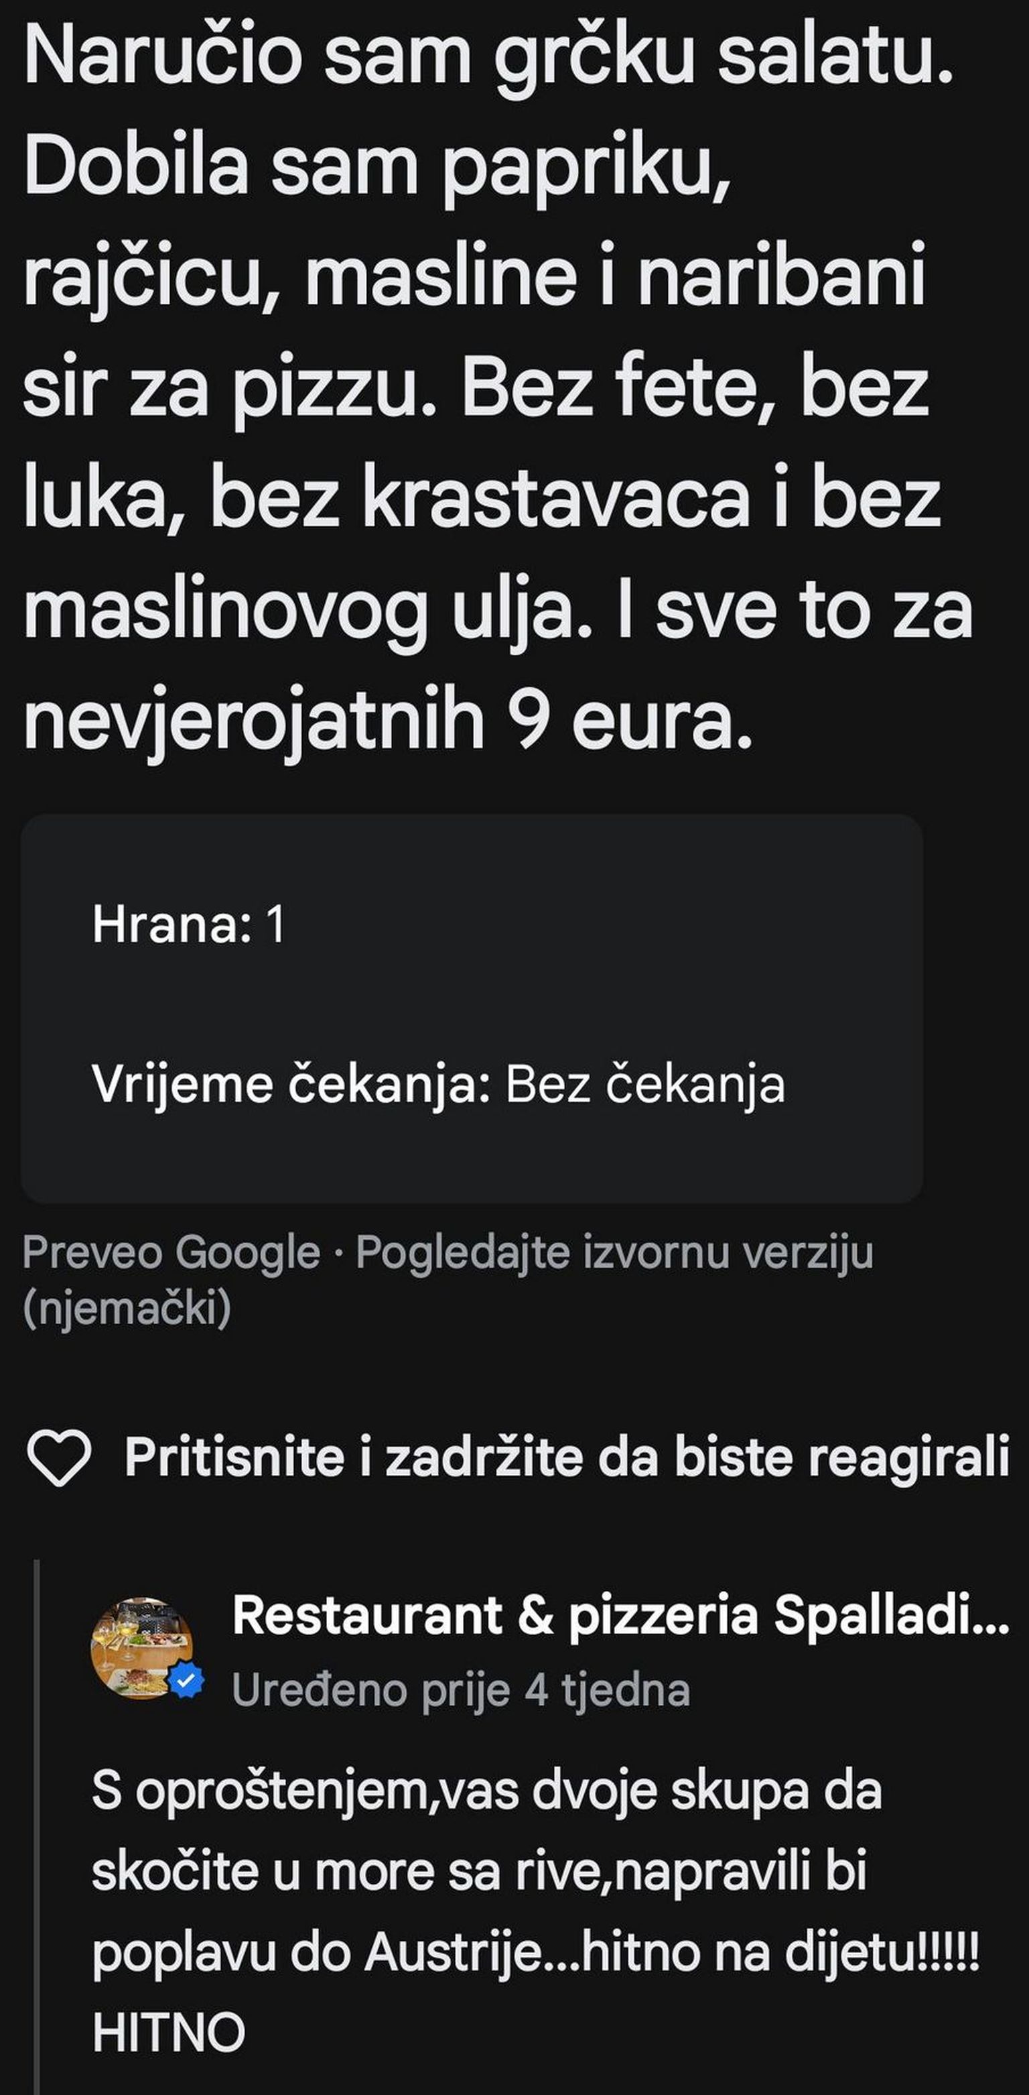Click the "1" score beside Hrana
This screenshot has height=2095, width=1029.
coord(275,924)
